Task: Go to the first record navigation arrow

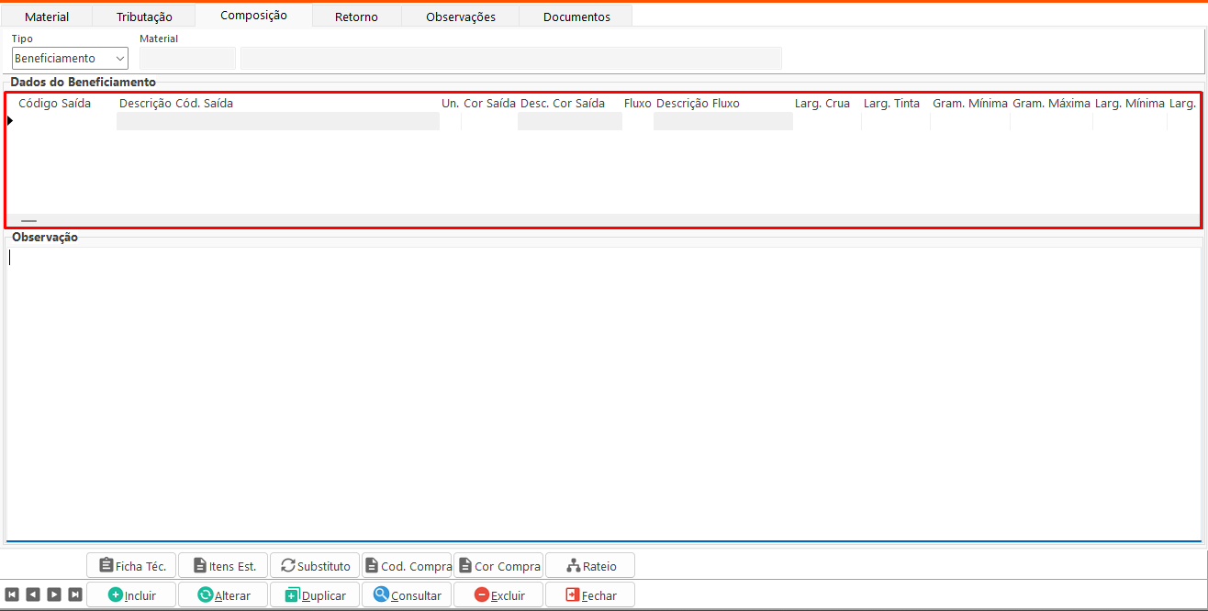Action: tap(12, 594)
